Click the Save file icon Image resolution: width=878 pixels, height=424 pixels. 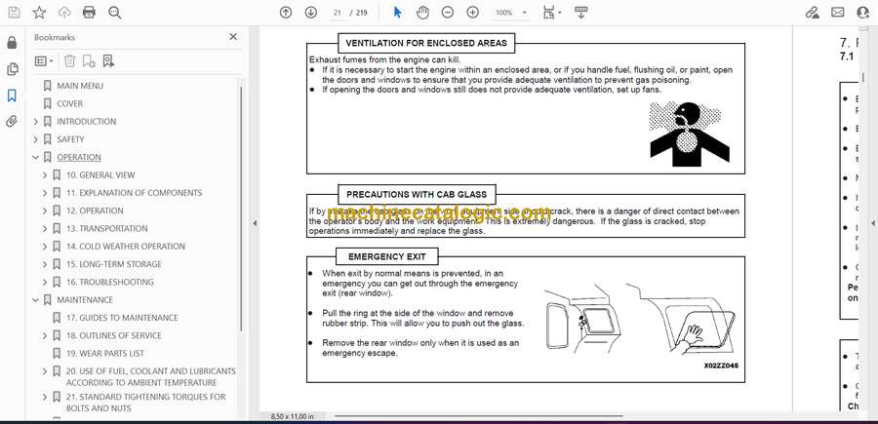coord(14,13)
